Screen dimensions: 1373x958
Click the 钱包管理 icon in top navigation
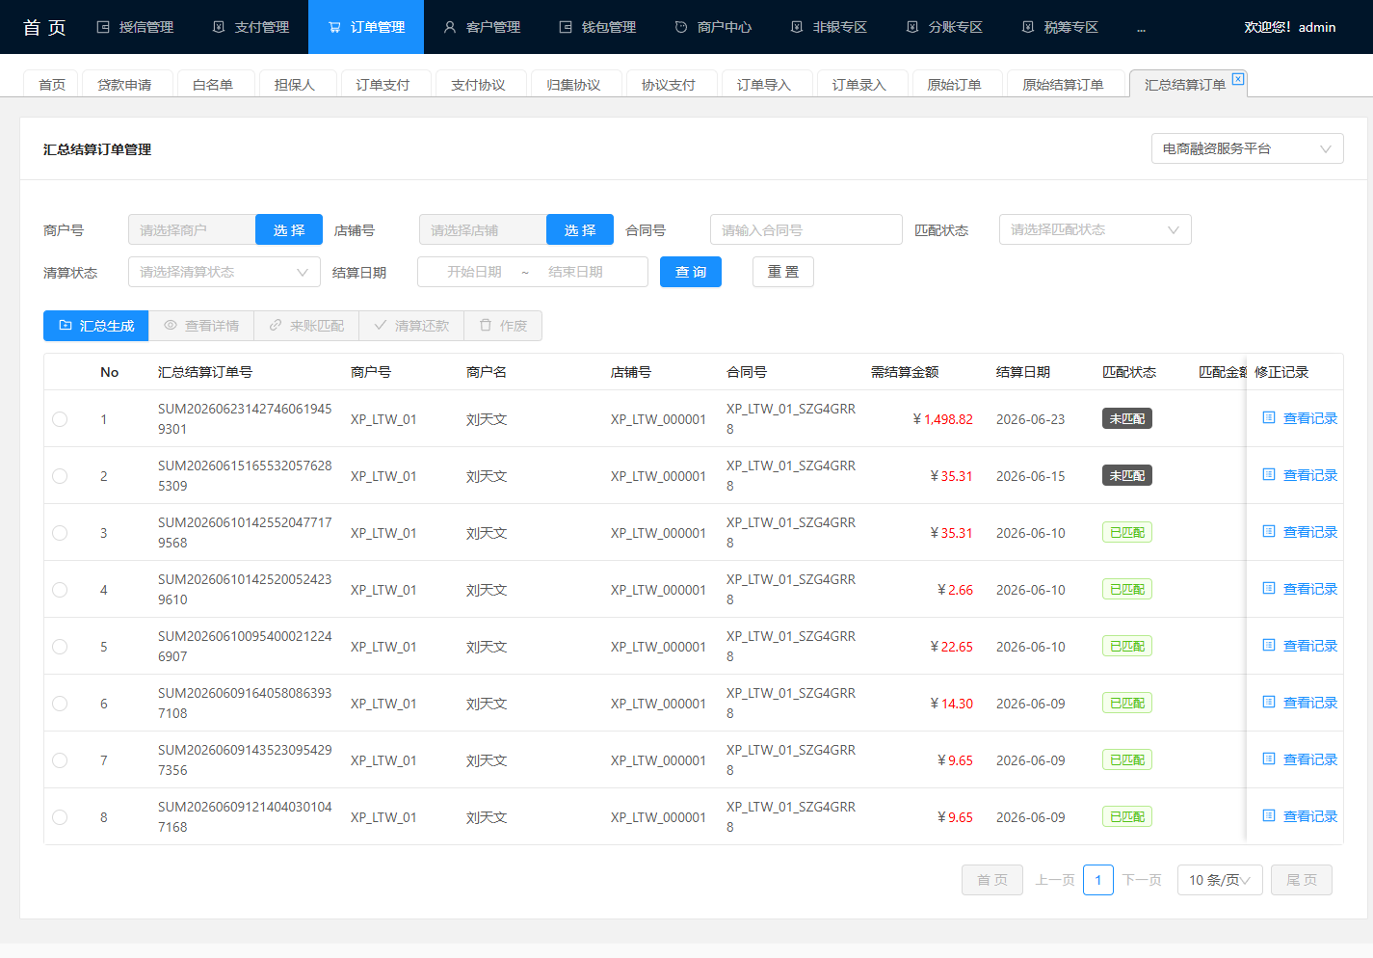566,27
